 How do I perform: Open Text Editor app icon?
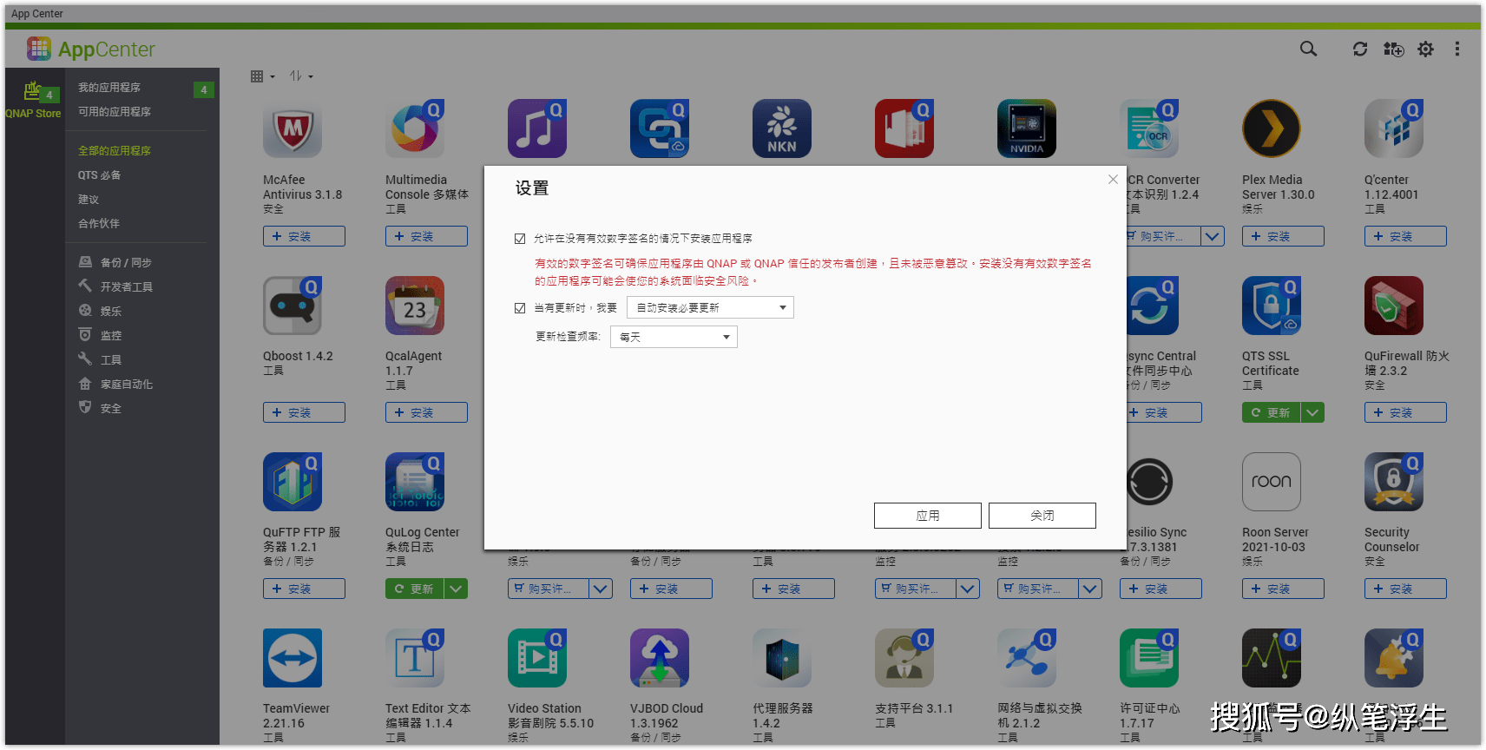coord(415,658)
